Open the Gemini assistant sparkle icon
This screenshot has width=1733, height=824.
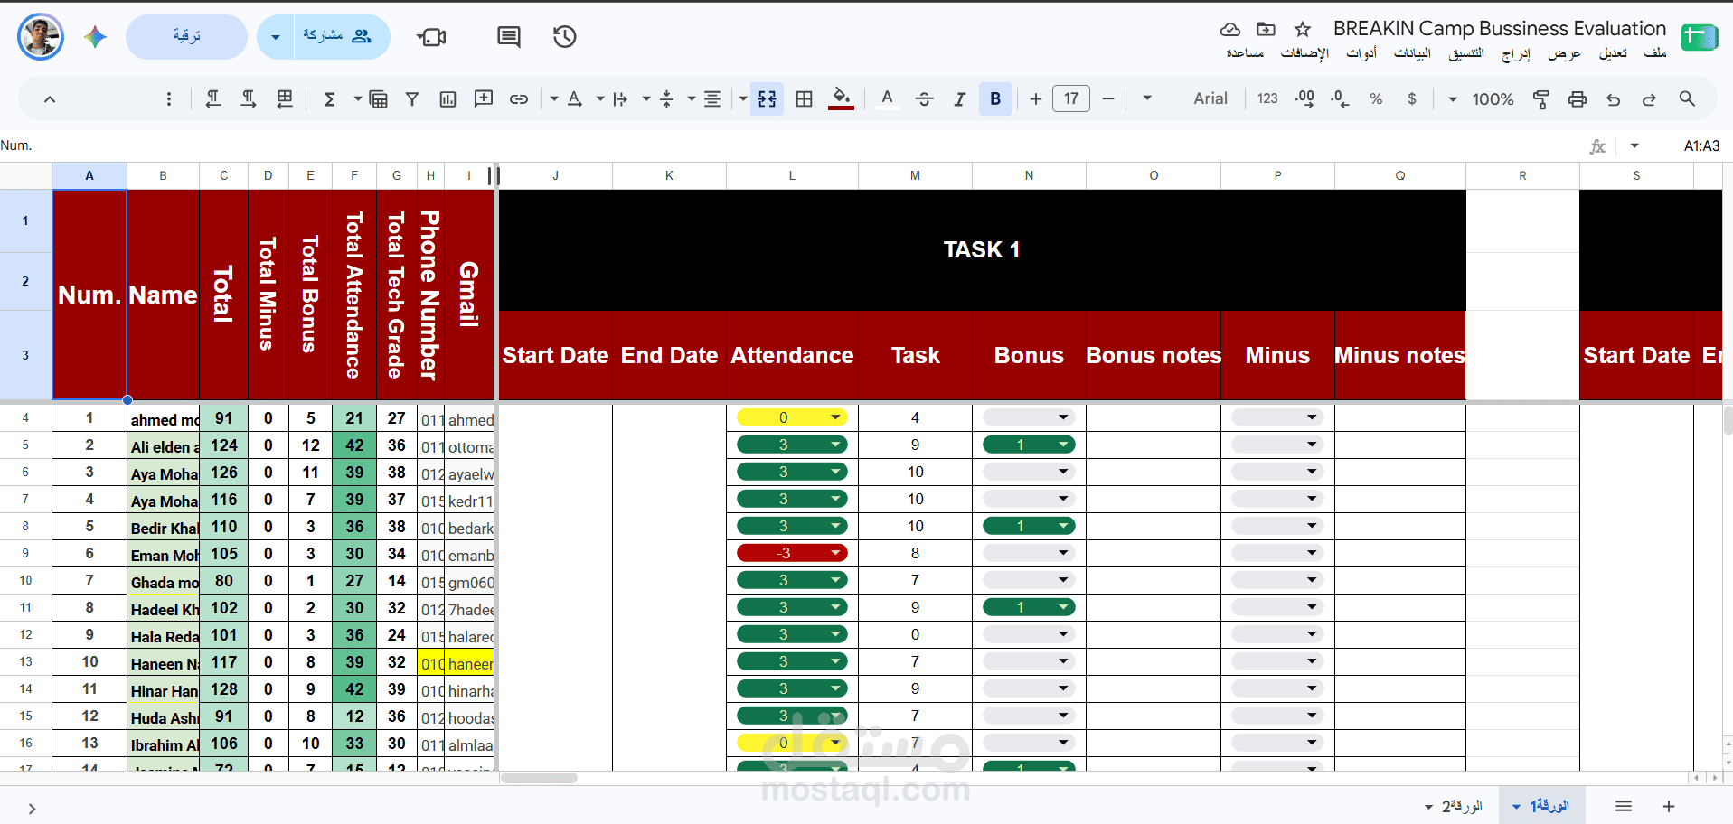pyautogui.click(x=95, y=37)
